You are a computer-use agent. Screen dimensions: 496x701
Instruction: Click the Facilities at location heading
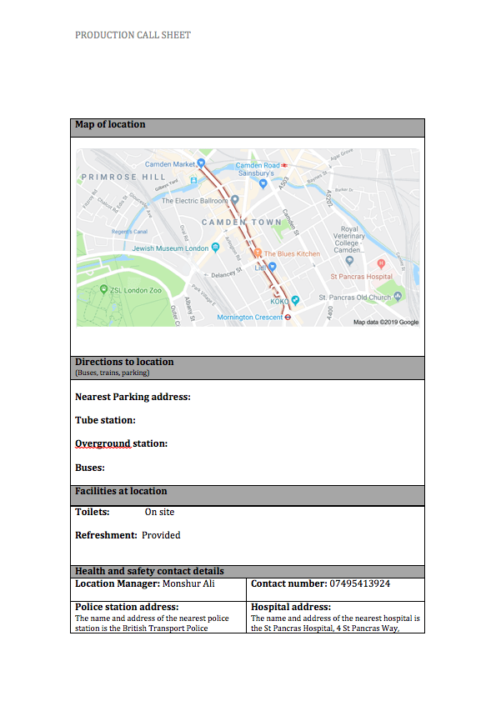(121, 491)
